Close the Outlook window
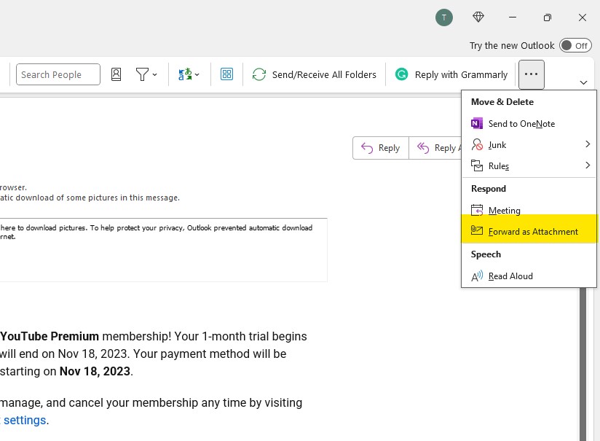 583,17
